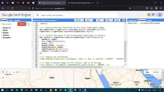Open the Windows Start button
Viewport: 164px width, 92px height.
pos(2,90)
